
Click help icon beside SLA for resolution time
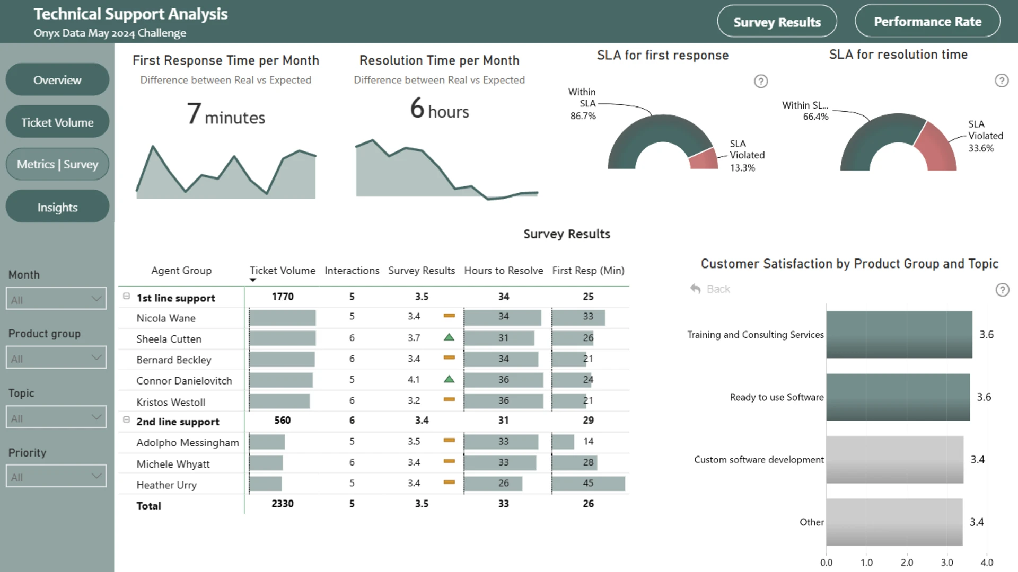click(1002, 81)
